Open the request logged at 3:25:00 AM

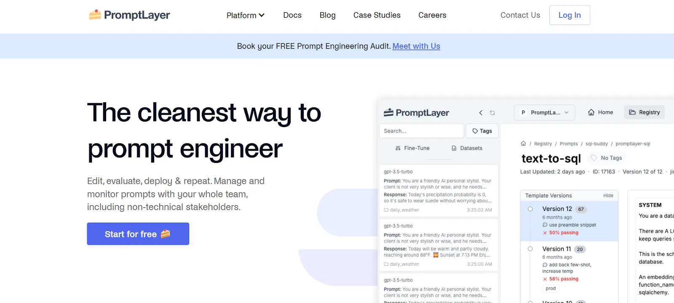[x=439, y=245]
